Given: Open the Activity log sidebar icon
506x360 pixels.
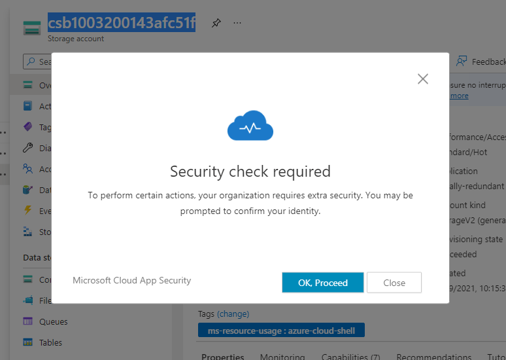Looking at the screenshot, I should click(x=27, y=106).
